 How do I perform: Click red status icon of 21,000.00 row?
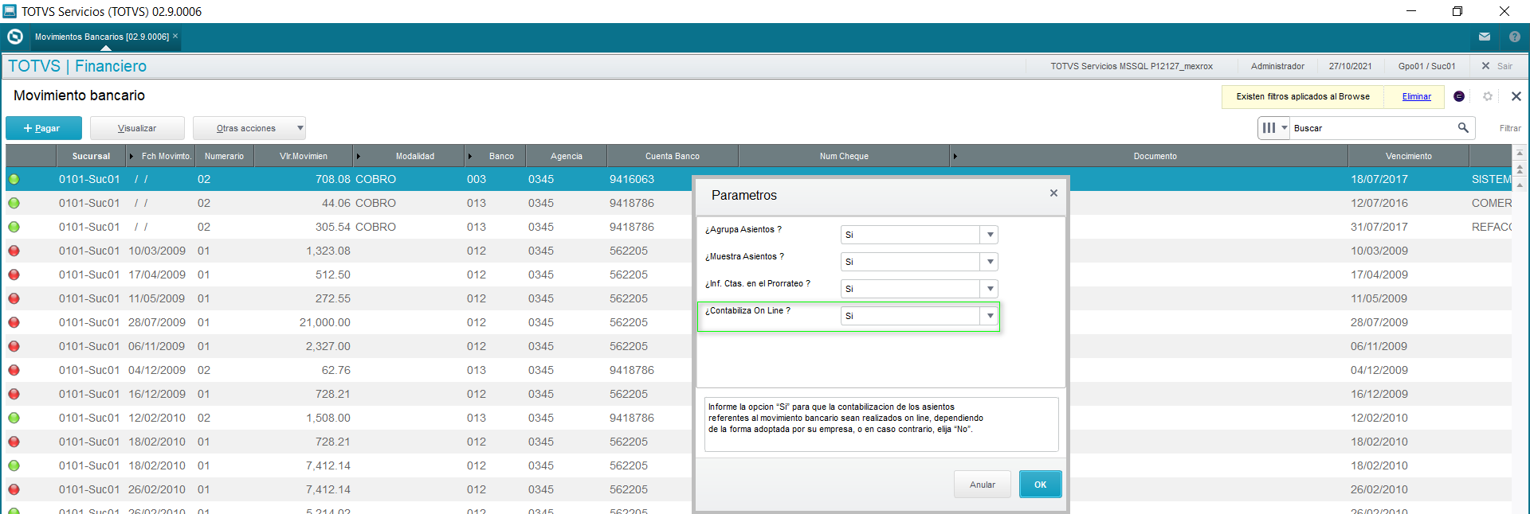14,322
